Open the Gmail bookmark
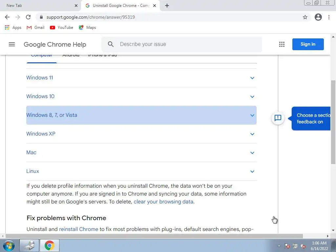The image size is (336, 252). 35,28
